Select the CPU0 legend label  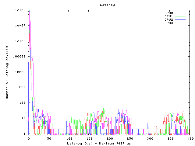(x=169, y=13)
